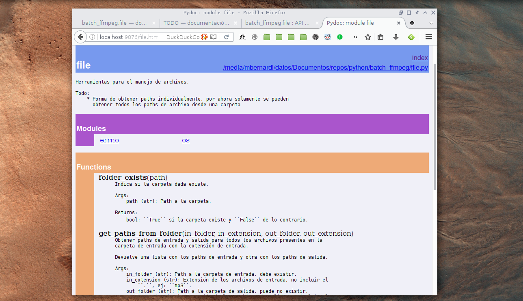Bookmark this page with the star

368,37
